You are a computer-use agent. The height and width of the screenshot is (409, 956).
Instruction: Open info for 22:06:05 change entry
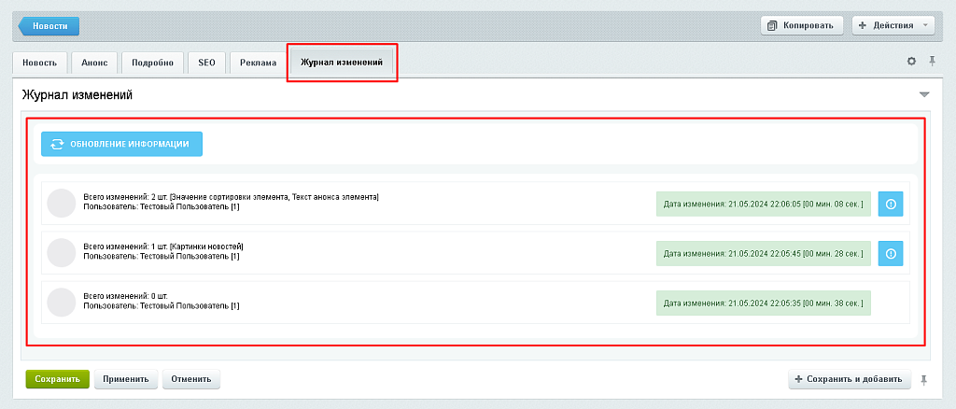pyautogui.click(x=891, y=204)
